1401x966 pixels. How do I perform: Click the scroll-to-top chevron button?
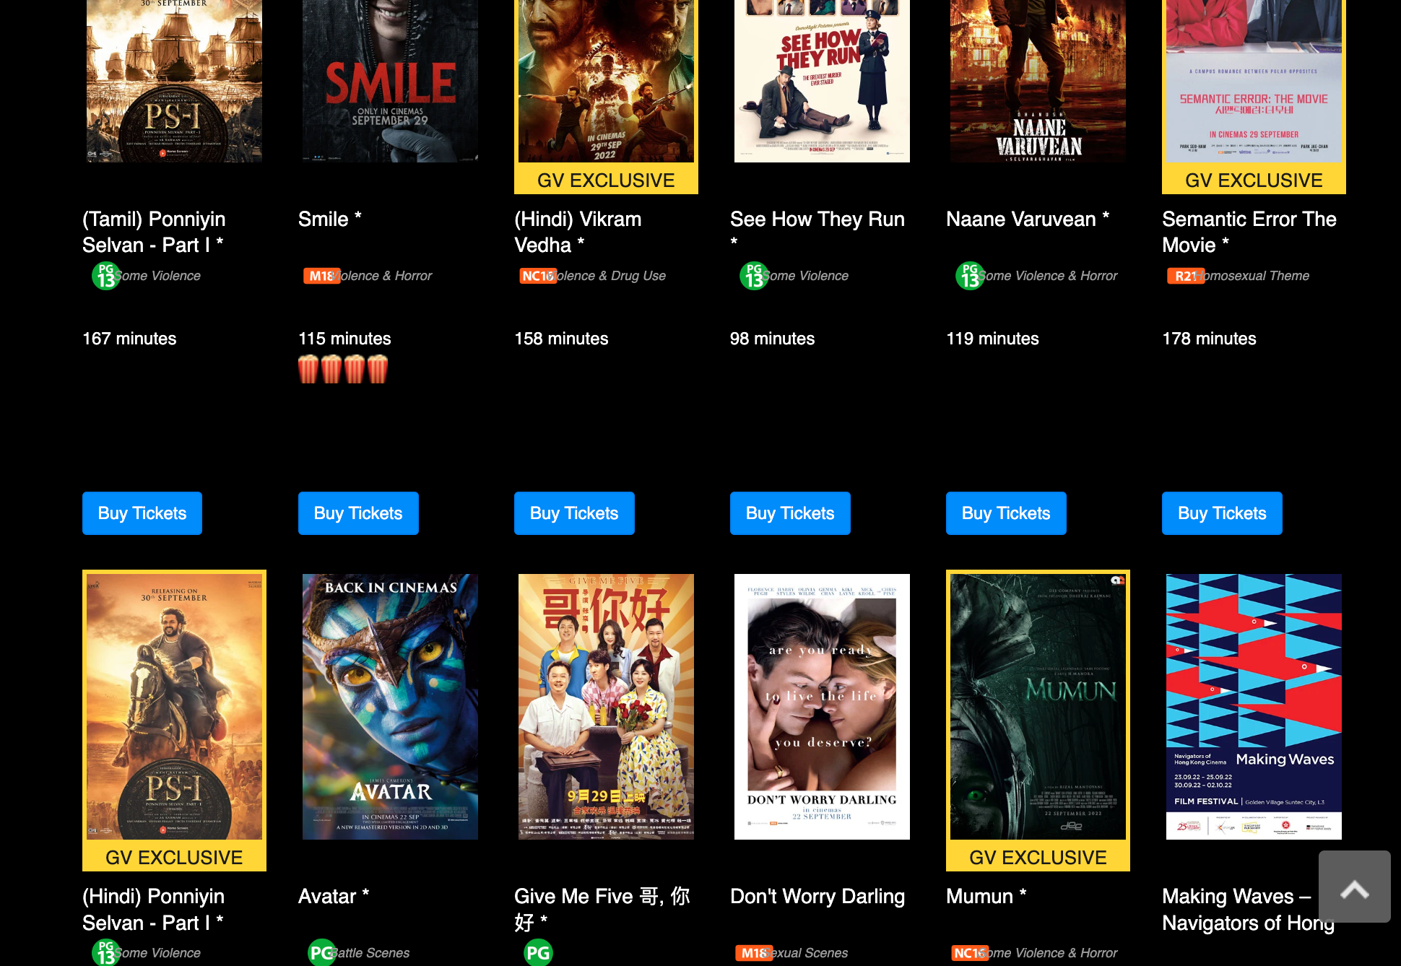coord(1354,887)
